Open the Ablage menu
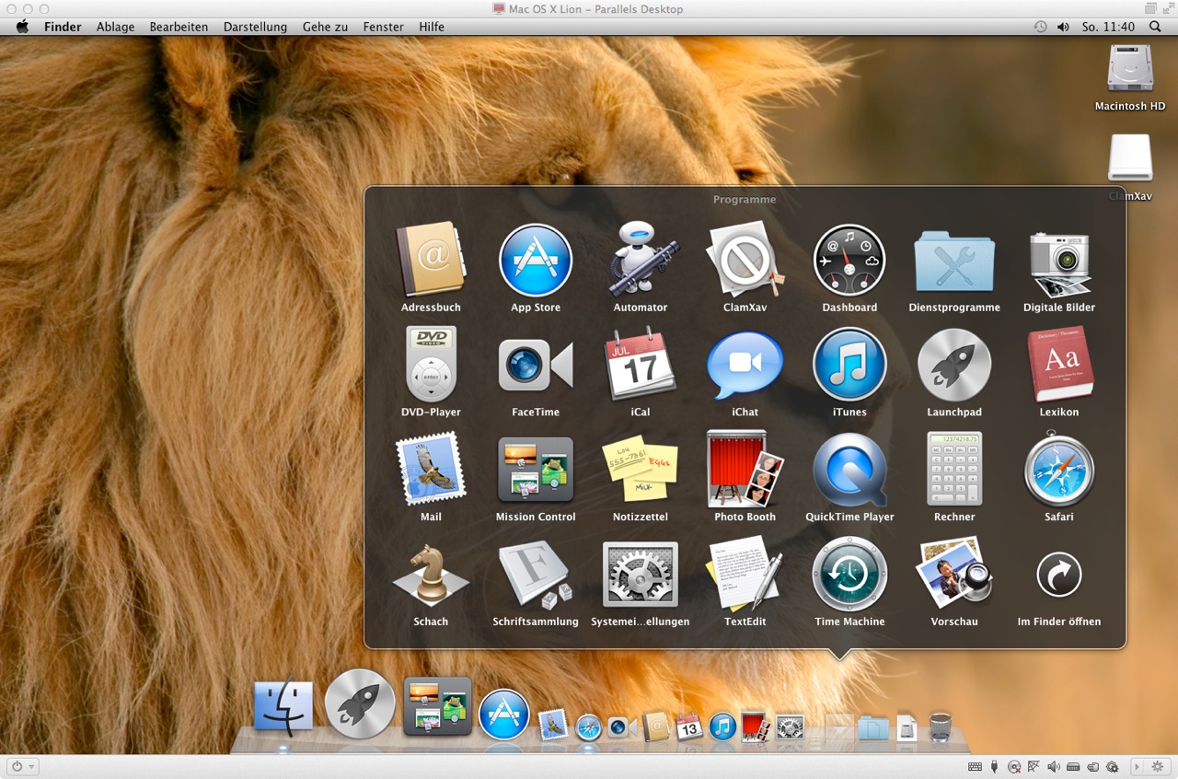The width and height of the screenshot is (1178, 779). coord(116,27)
